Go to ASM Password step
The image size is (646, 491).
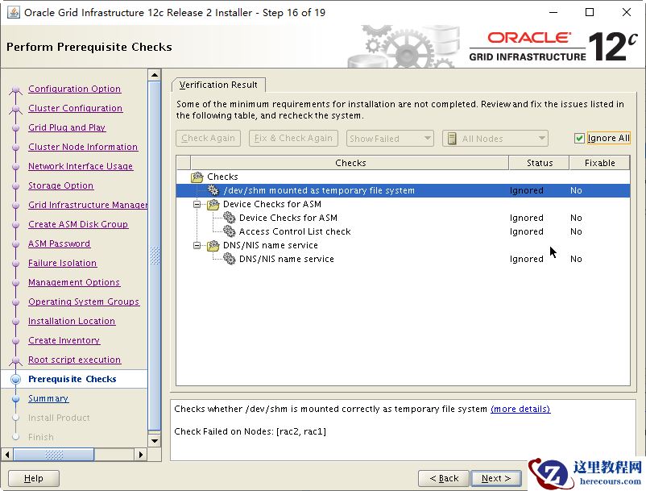pyautogui.click(x=60, y=243)
